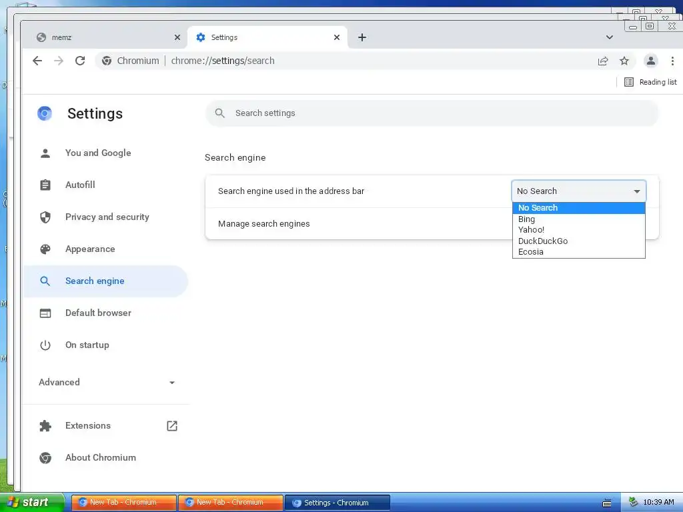Screen dimensions: 683x512
Task: Choose Yahoo! as search engine
Action: pyautogui.click(x=578, y=230)
